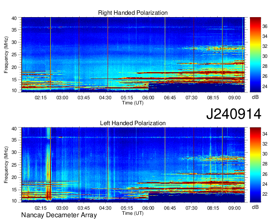This screenshot has width=272, height=220.
Task: Click the 30 MHz tick of Right Handed plot
Action: [14, 42]
